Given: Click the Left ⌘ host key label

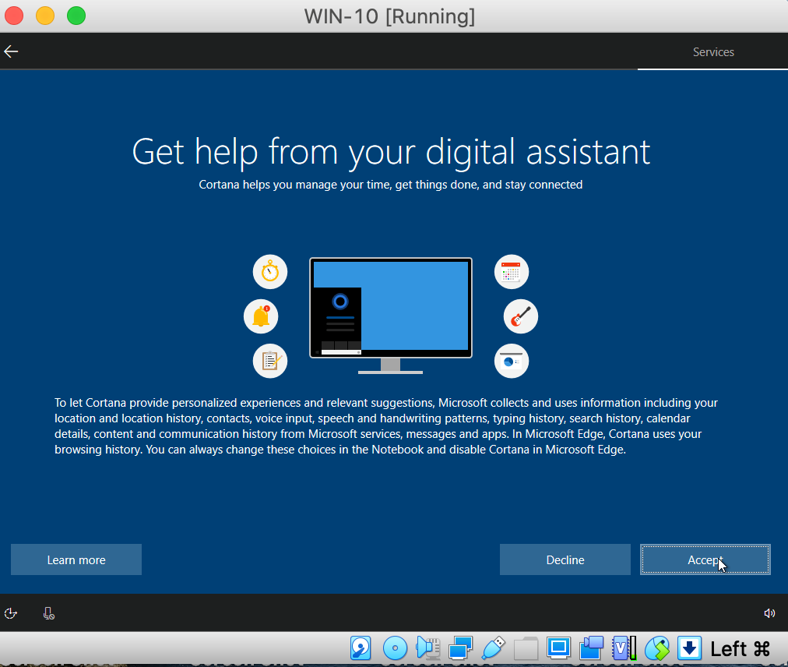Looking at the screenshot, I should click(x=741, y=649).
